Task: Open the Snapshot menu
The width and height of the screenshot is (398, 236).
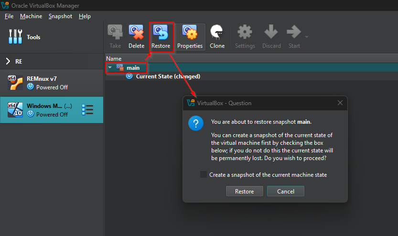Action: click(60, 16)
